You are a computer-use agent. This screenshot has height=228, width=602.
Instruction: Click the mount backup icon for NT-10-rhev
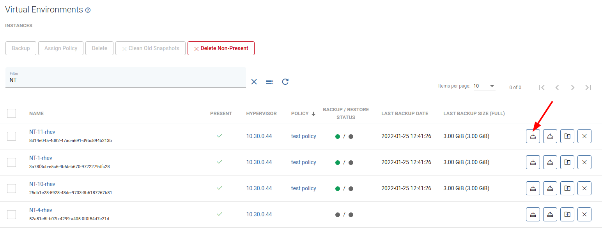click(567, 188)
